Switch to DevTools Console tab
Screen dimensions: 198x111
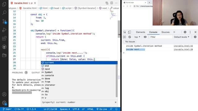[x=153, y=32]
